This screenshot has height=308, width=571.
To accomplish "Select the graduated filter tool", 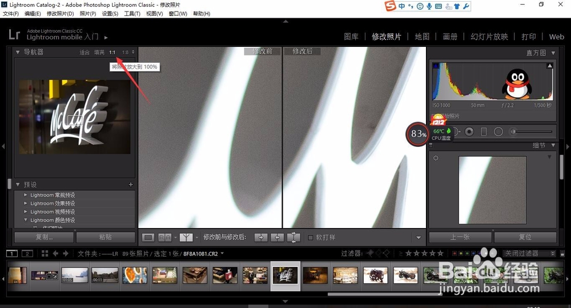I will (484, 131).
